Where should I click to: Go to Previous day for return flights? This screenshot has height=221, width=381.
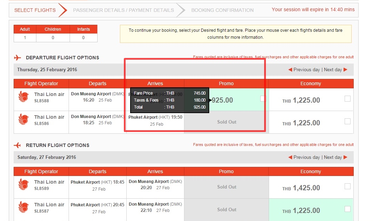[x=306, y=157]
